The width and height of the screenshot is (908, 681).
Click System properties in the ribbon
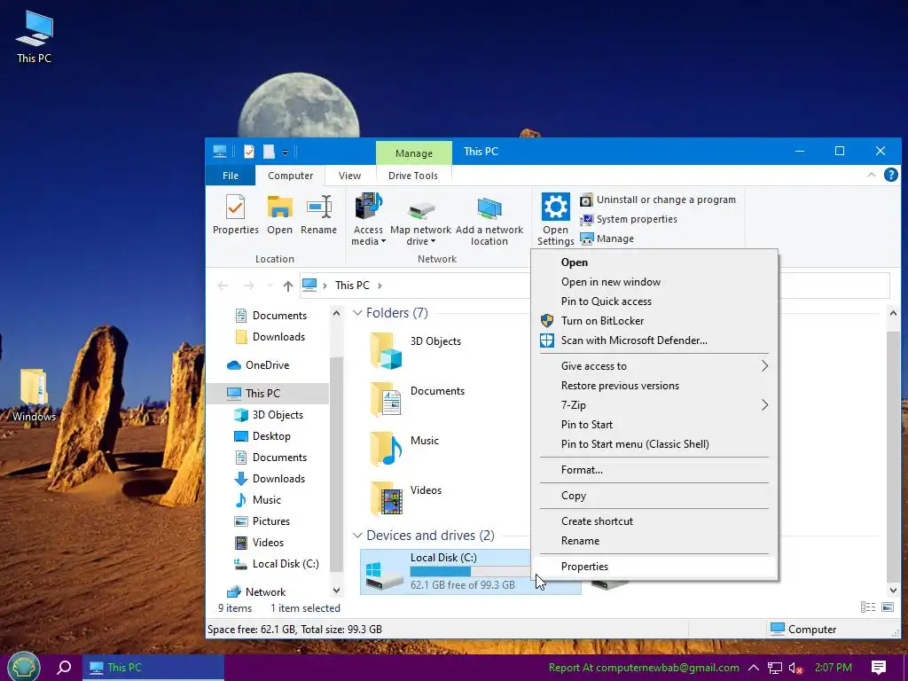629,219
